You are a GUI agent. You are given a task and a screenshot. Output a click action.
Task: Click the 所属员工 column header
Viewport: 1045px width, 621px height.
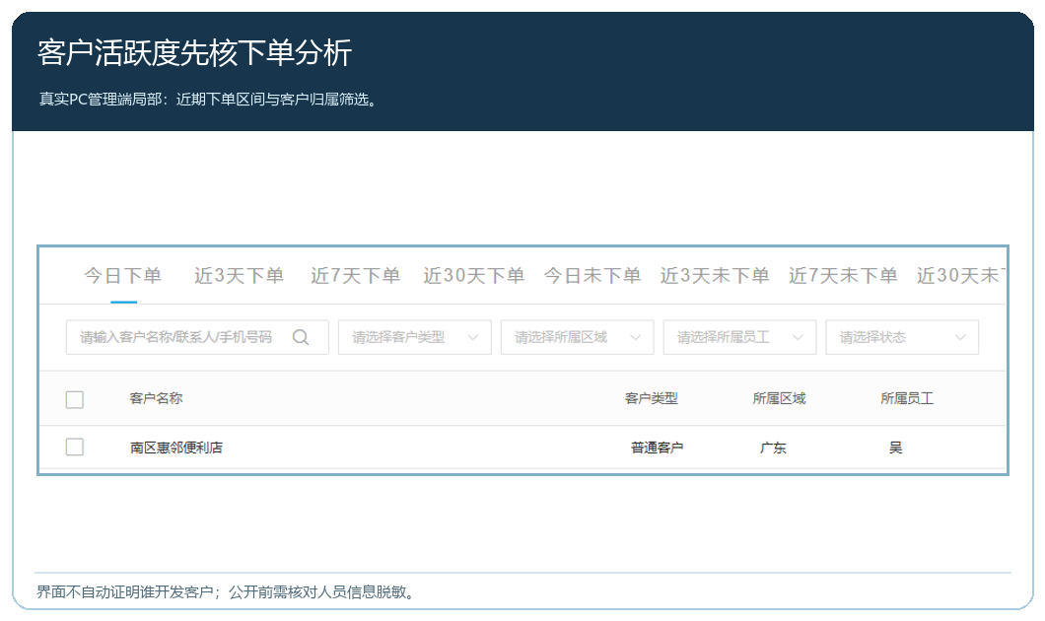907,398
